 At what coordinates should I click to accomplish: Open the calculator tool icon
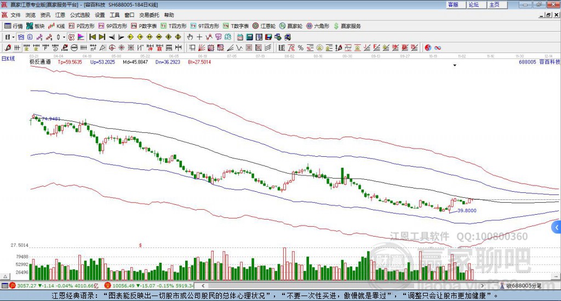click(x=249, y=37)
